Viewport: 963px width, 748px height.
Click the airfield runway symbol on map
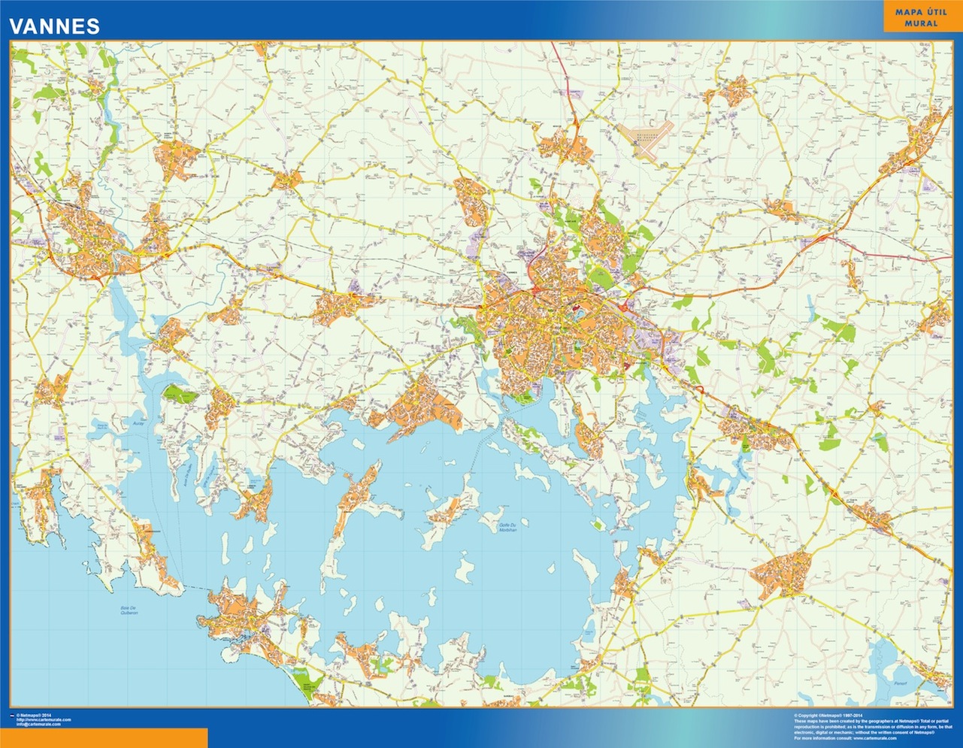pyautogui.click(x=653, y=139)
